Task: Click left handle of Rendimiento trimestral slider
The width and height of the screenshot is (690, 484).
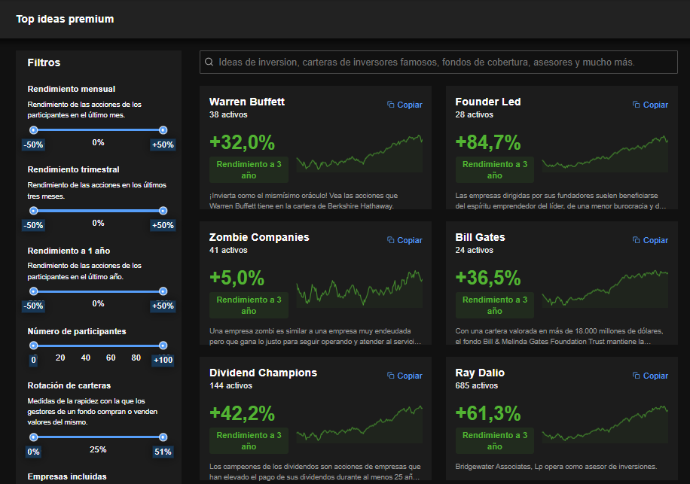Action: (x=33, y=211)
